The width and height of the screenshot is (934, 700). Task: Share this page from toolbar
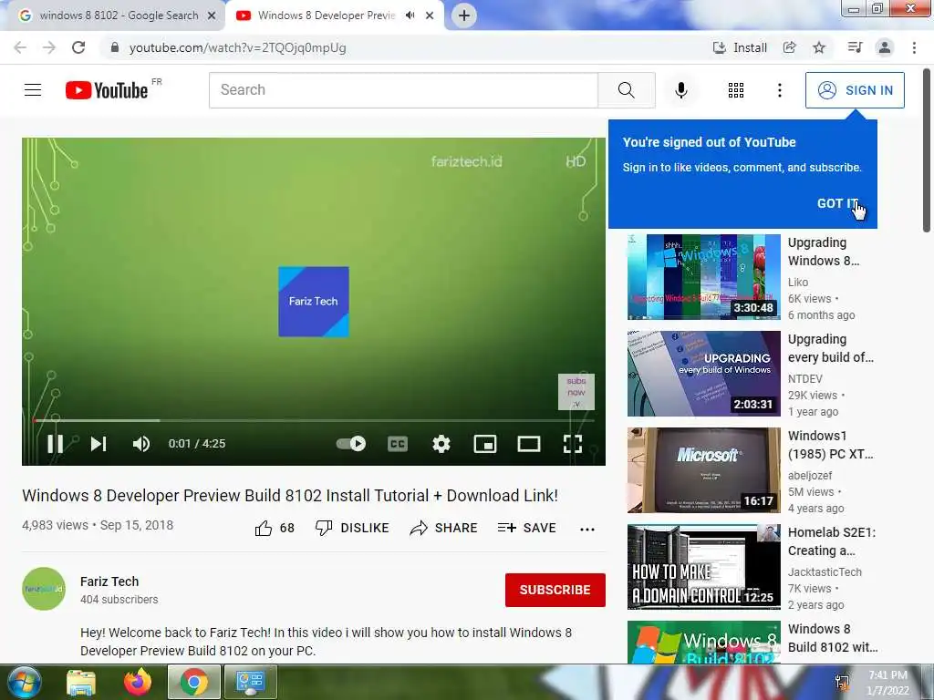click(790, 47)
